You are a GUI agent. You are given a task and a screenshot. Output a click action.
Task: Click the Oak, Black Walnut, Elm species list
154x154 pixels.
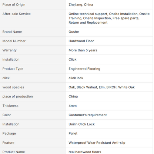point(101,87)
